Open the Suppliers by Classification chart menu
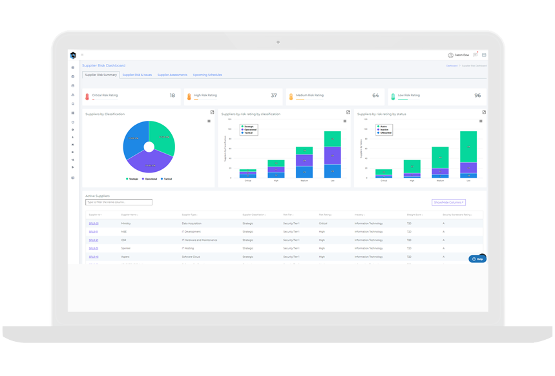The height and width of the screenshot is (376, 555). pyautogui.click(x=209, y=121)
